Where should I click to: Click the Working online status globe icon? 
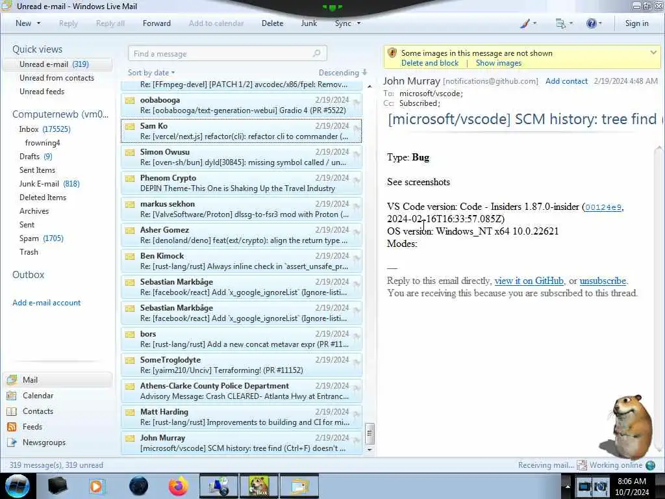[x=650, y=465]
